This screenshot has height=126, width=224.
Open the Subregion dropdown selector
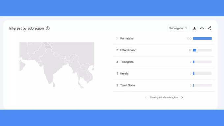point(178,28)
